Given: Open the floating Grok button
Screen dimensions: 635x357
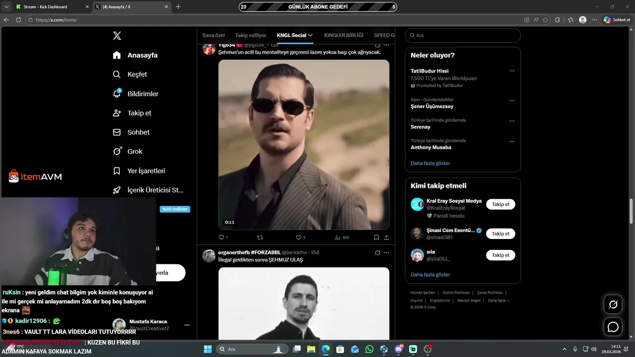Looking at the screenshot, I should pos(613,304).
